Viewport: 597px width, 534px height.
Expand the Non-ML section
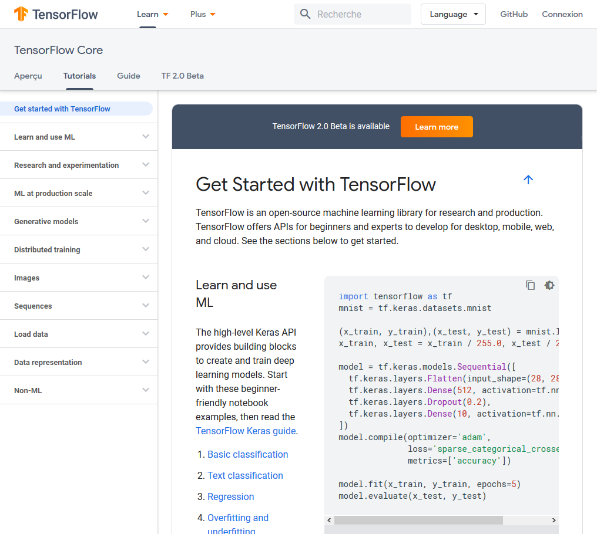[x=79, y=390]
